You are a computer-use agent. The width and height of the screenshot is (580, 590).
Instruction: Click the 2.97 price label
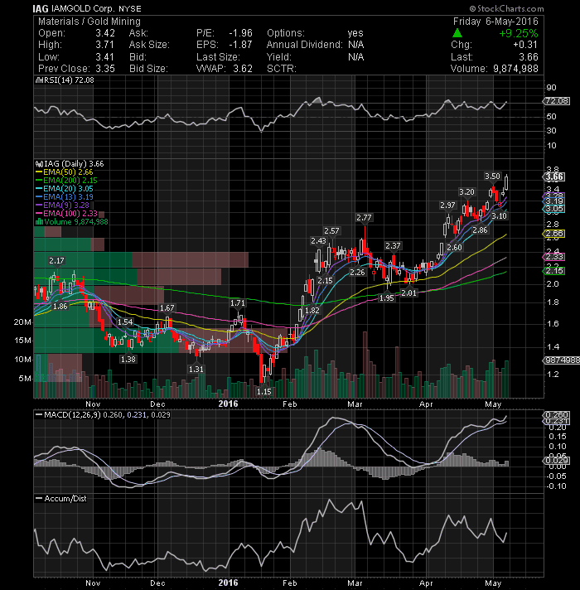pos(447,206)
